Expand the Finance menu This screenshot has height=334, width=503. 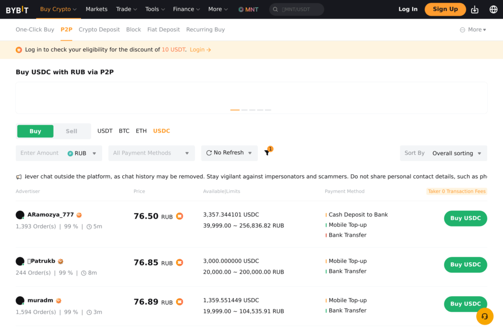(x=186, y=9)
